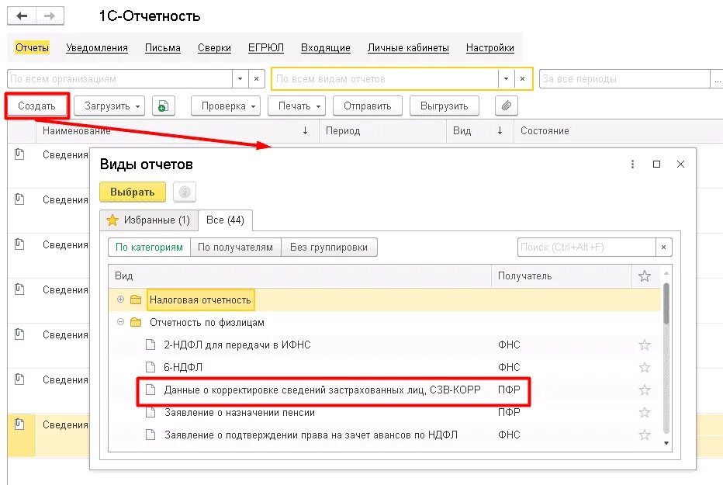Click the report list vertical scrollbar thumb
Screen dimensions: 723x485
tap(666, 303)
